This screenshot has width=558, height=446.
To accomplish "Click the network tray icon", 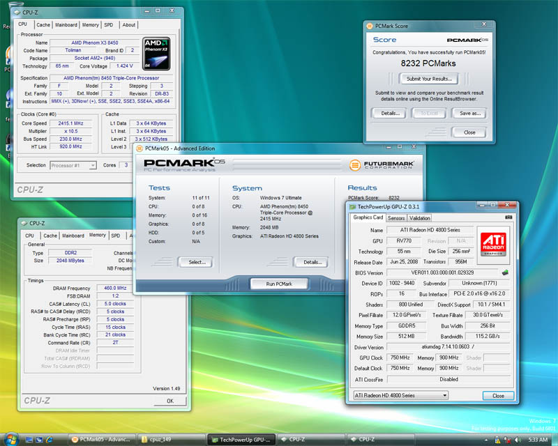I will [497, 440].
